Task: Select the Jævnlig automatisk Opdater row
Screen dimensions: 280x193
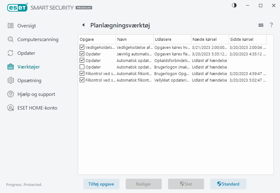Action: tap(134, 54)
